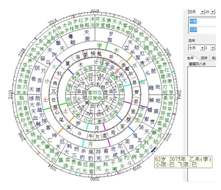Pick the 2064 year marker on the ring
This screenshot has width=221, height=190.
click(179, 94)
